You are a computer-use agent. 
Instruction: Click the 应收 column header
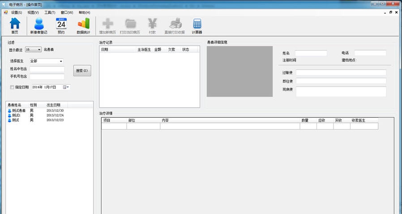click(325, 120)
